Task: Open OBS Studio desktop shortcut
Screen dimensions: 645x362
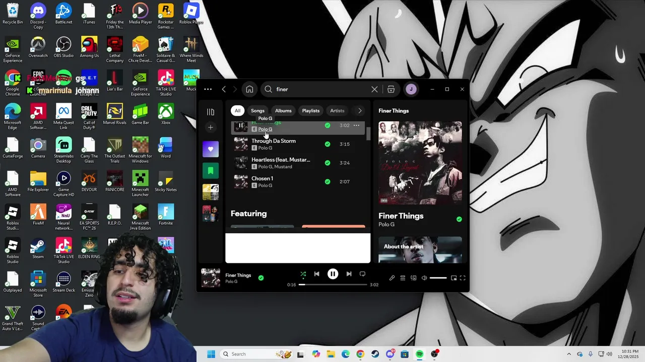Action: coord(63,48)
